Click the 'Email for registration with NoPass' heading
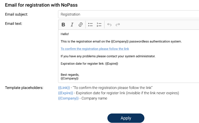 coord(41,5)
